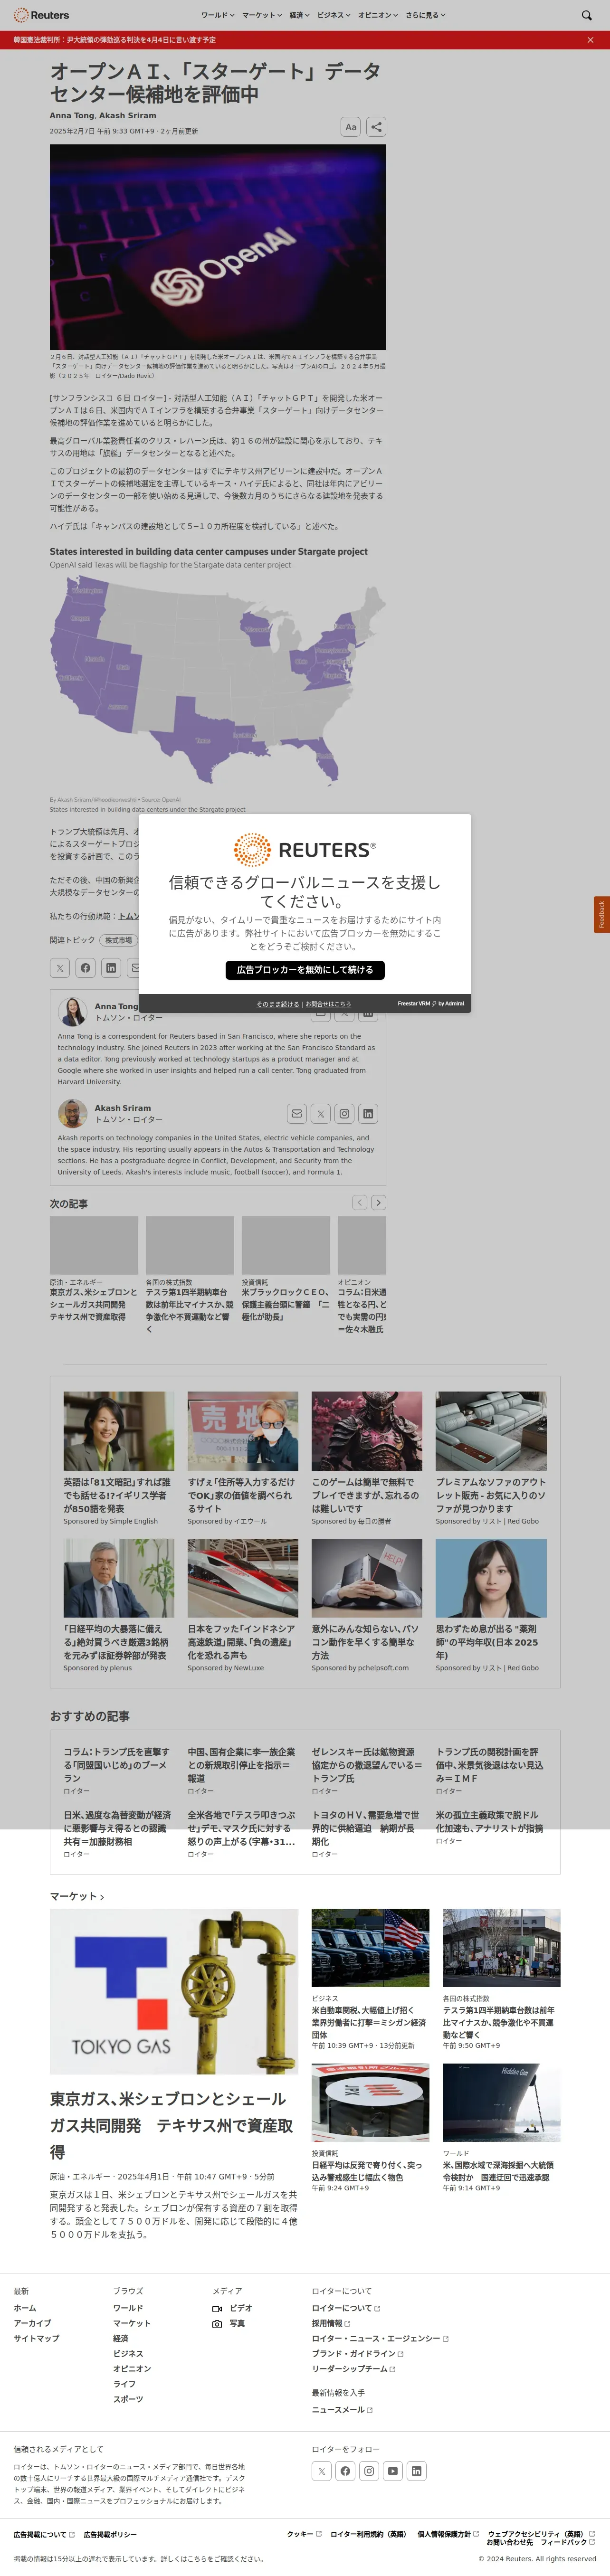
Task: Show previous articles in 次の記事 carousel
Action: coord(360,1202)
